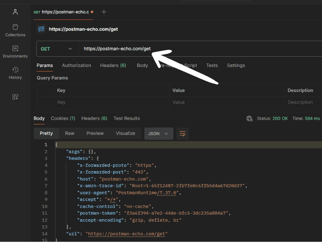Toggle the word wrap icon in response

(x=182, y=133)
